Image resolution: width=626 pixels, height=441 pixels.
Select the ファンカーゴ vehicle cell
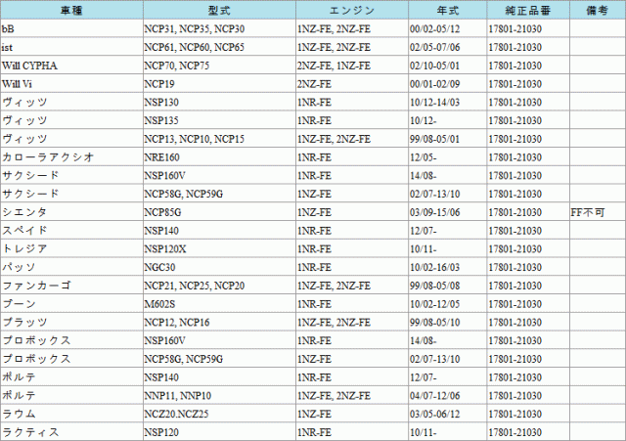(36, 286)
